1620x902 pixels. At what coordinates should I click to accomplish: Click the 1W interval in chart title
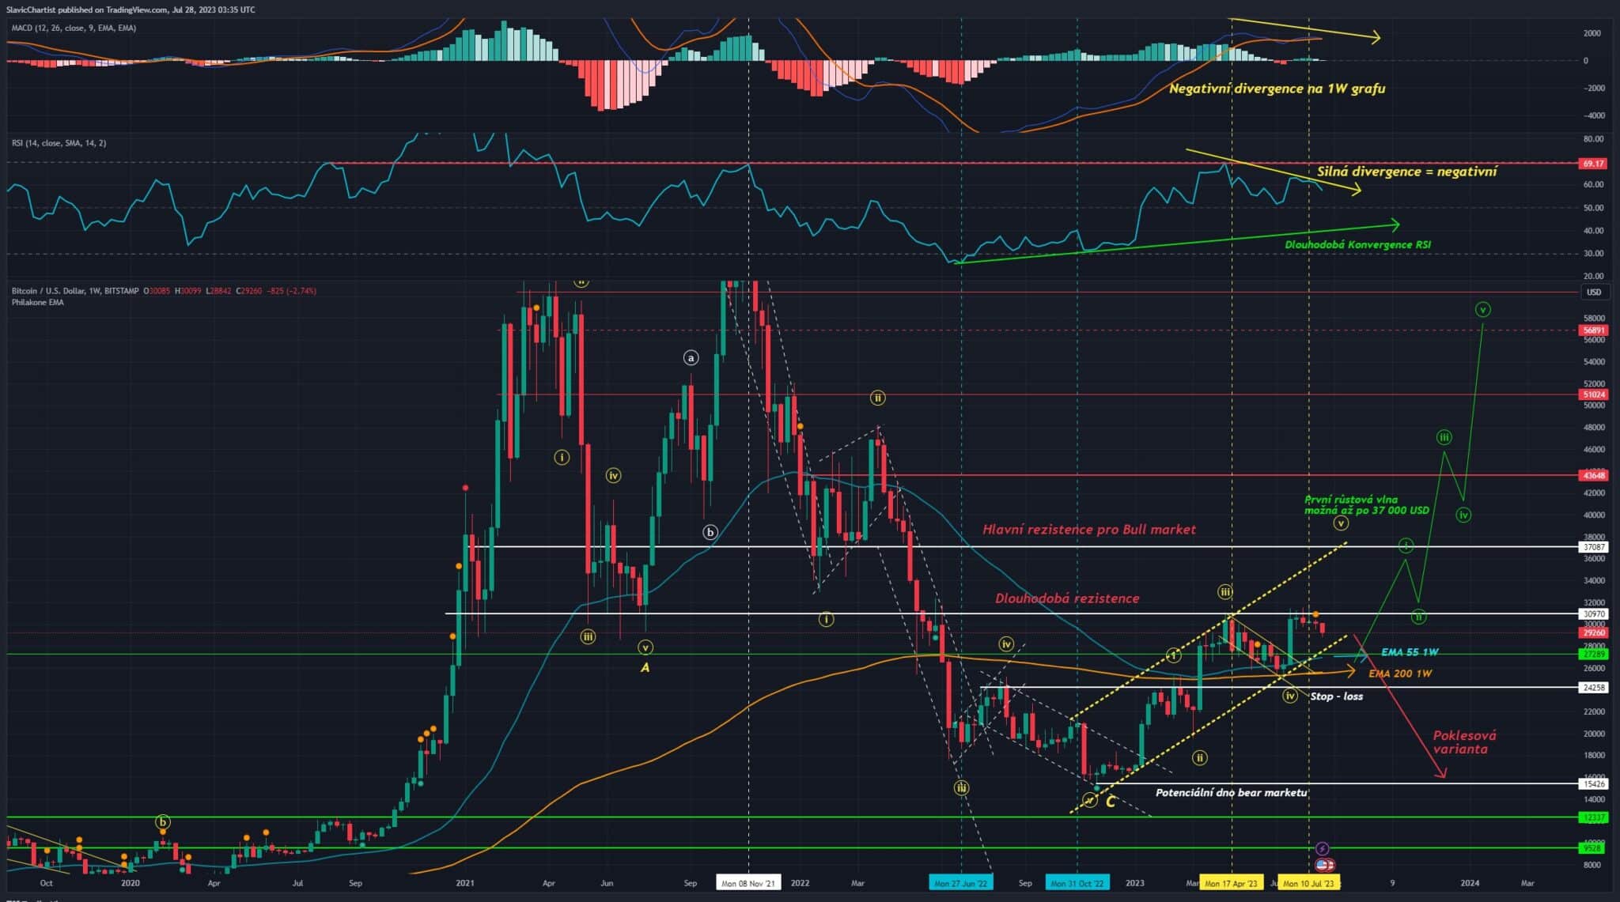[x=93, y=291]
